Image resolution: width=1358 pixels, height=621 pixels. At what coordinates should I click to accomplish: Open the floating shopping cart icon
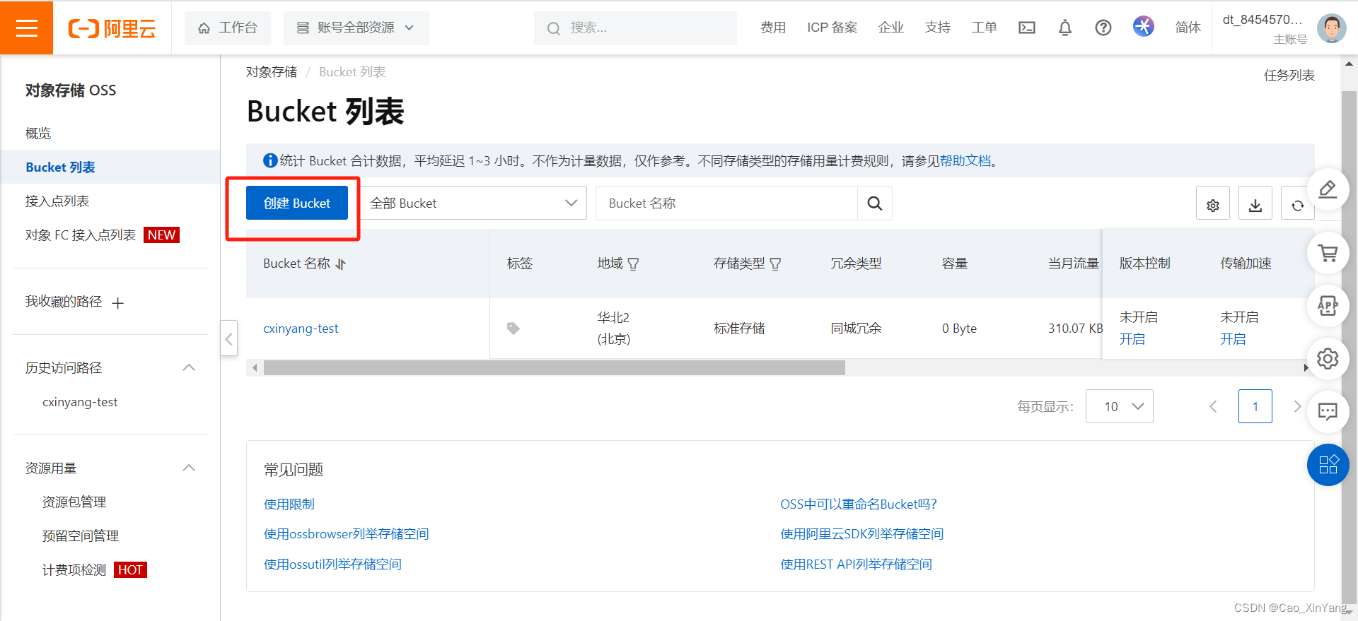tap(1328, 252)
